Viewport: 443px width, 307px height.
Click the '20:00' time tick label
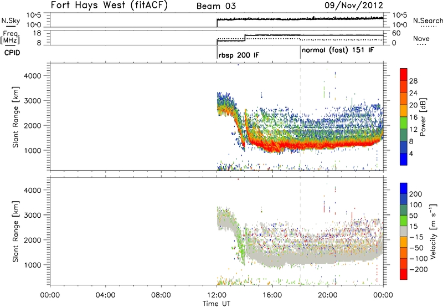pyautogui.click(x=328, y=295)
